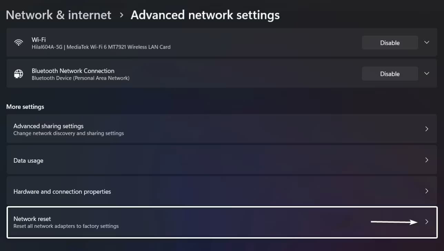Click the Network reset chevron arrow
Image resolution: width=444 pixels, height=251 pixels.
click(x=426, y=222)
